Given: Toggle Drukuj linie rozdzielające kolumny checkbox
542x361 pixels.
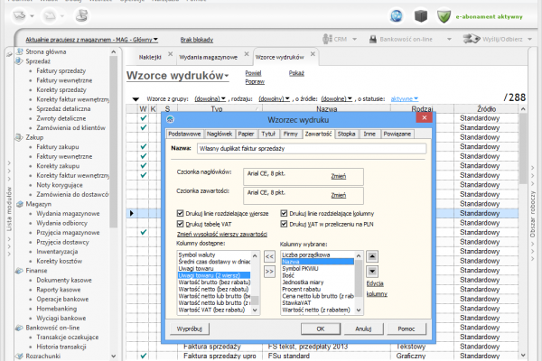Looking at the screenshot, I should (285, 212).
